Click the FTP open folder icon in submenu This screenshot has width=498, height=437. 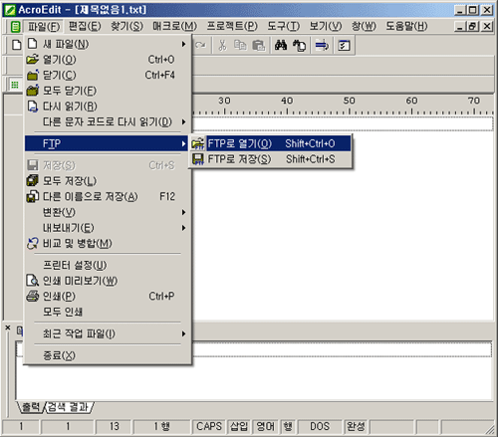pos(198,143)
